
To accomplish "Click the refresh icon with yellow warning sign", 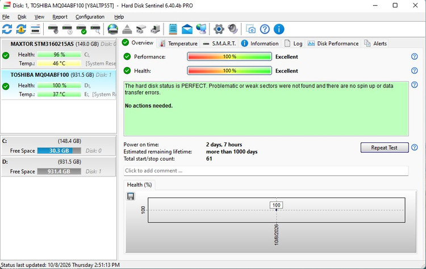I will pyautogui.click(x=21, y=29).
